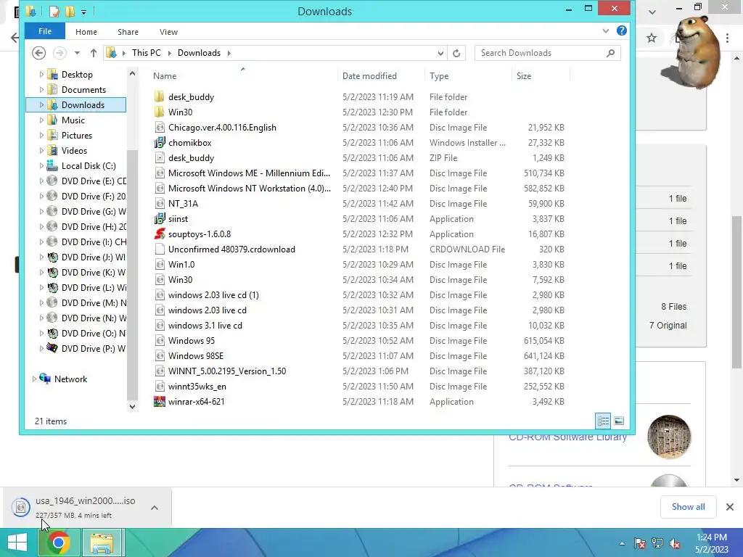Screen dimensions: 743x557
Task: Close the Chrome downloads bar
Action: 730,507
